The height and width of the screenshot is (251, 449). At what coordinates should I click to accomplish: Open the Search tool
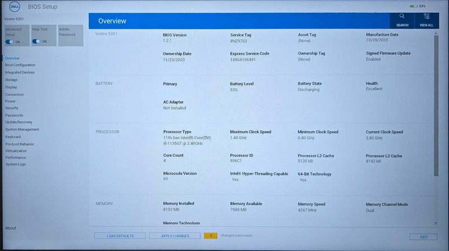402,20
